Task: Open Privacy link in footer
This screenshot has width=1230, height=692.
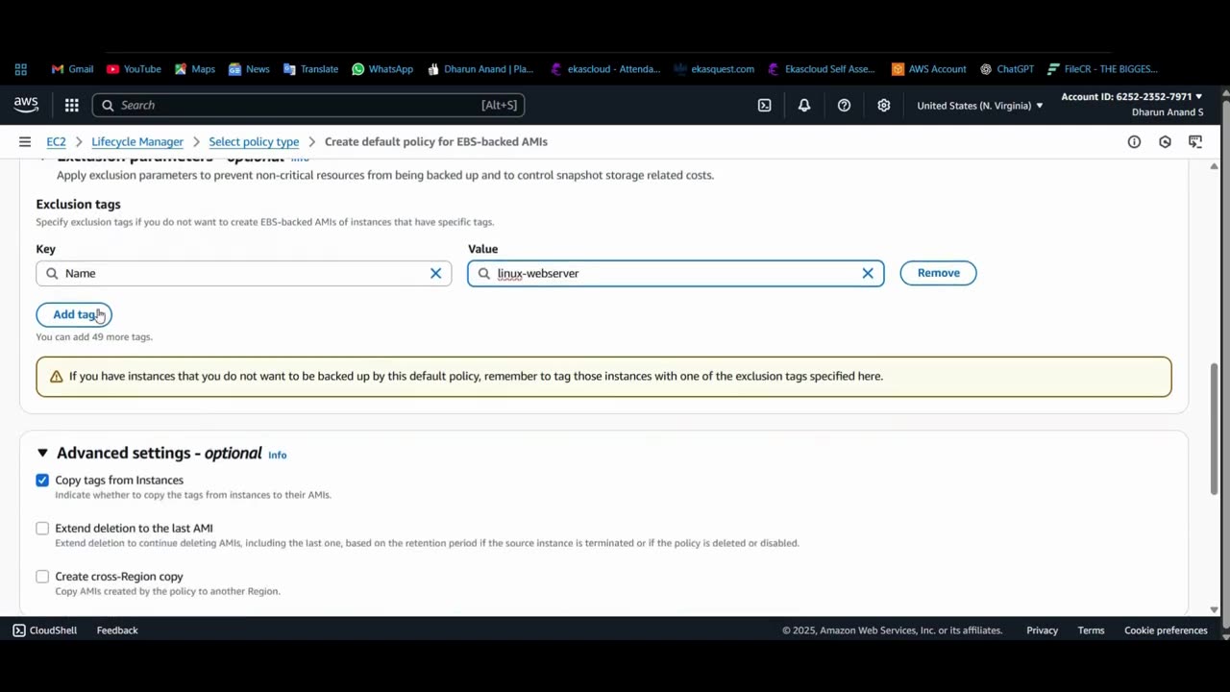Action: pos(1042,630)
